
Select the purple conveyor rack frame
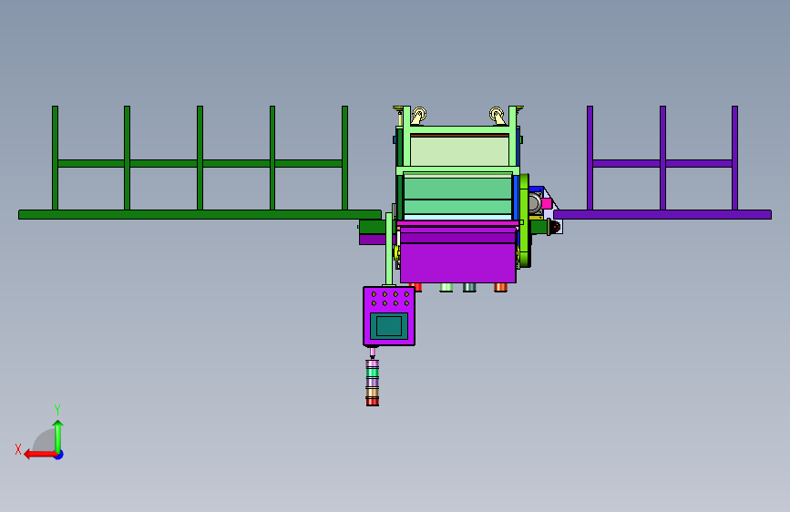point(662,214)
